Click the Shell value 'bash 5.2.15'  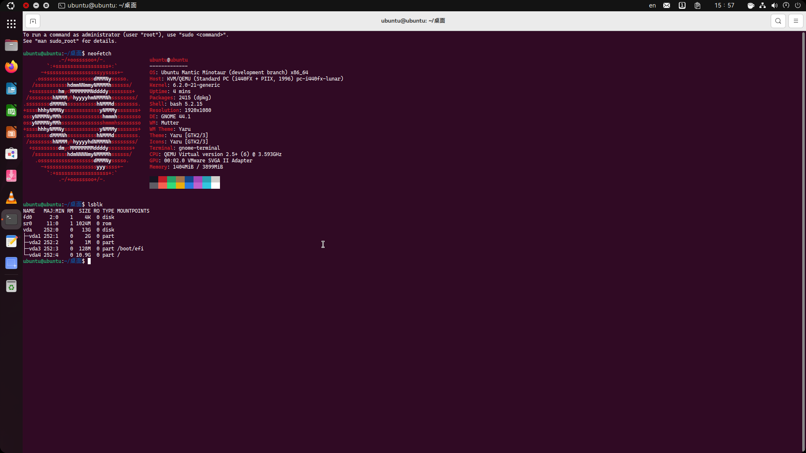(186, 104)
